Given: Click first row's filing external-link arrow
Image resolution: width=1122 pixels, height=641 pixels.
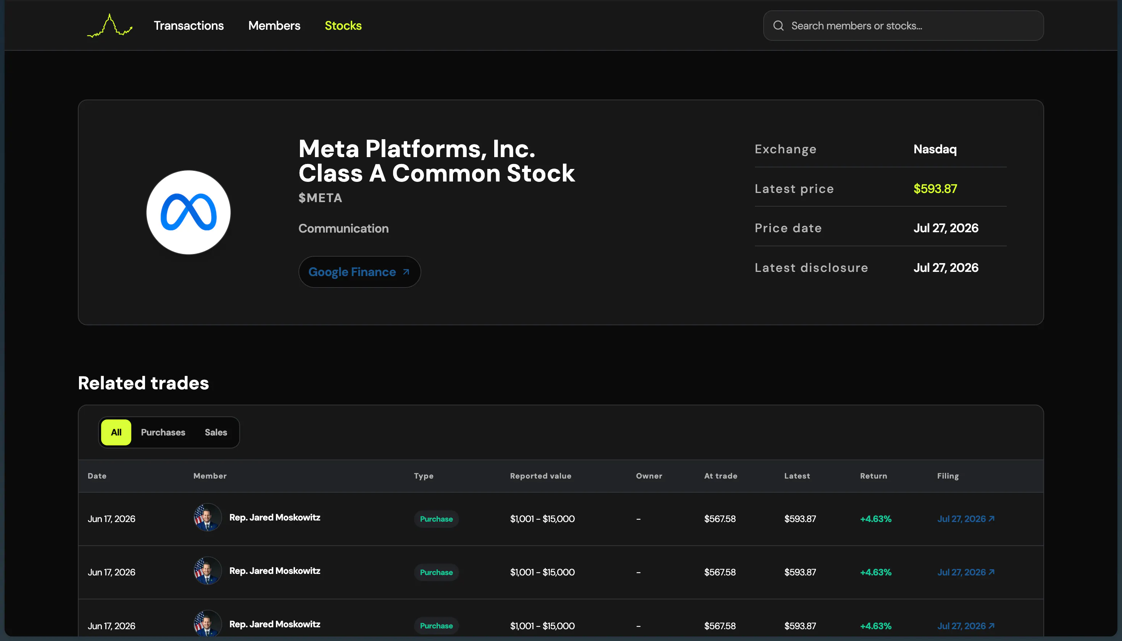Looking at the screenshot, I should click(x=991, y=519).
